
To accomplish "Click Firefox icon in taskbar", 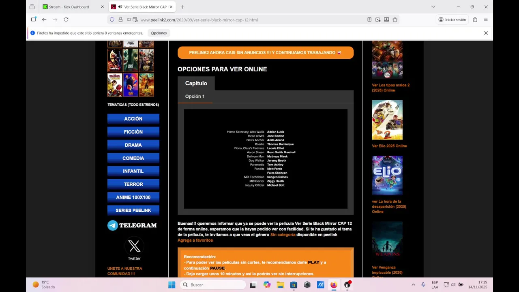I will pyautogui.click(x=334, y=285).
